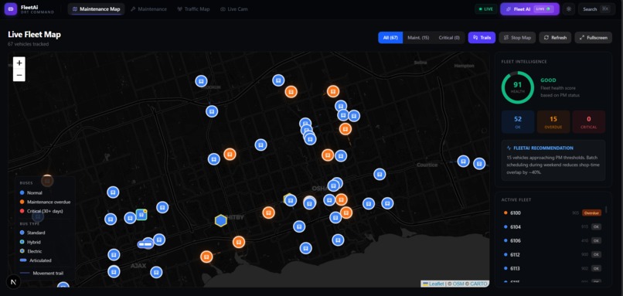The image size is (623, 296).
Task: Click the Articulated bus type legend icon
Action: [x=23, y=260]
